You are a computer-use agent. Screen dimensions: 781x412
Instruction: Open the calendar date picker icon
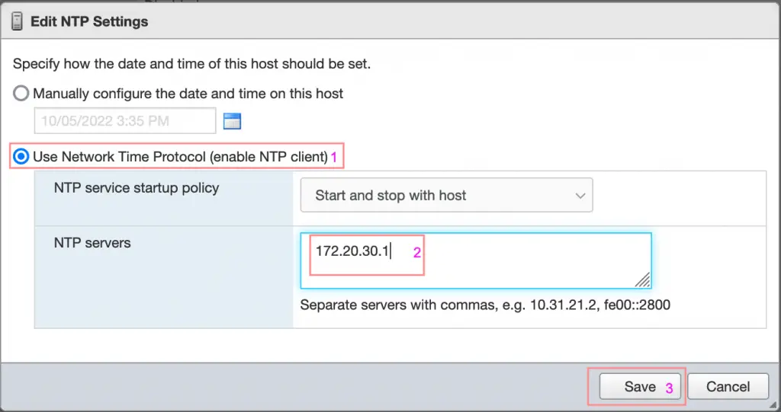click(232, 121)
